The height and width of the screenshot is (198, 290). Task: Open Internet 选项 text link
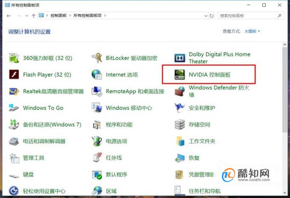122,75
